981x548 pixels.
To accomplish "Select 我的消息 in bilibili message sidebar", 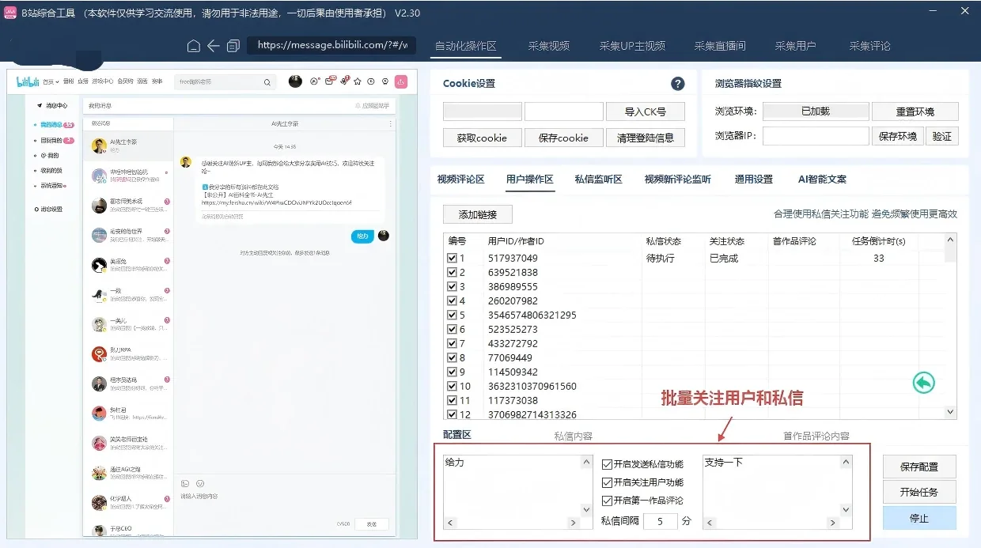I will pos(52,125).
